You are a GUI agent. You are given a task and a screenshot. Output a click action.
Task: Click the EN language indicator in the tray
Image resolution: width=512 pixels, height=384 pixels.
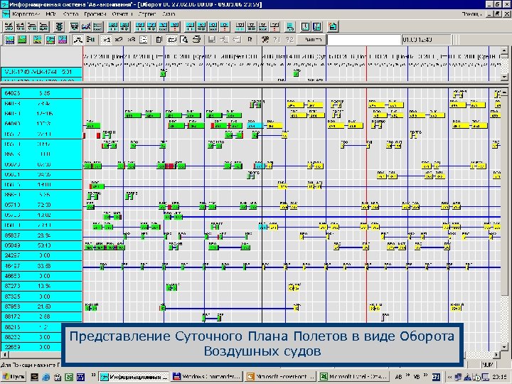436,377
